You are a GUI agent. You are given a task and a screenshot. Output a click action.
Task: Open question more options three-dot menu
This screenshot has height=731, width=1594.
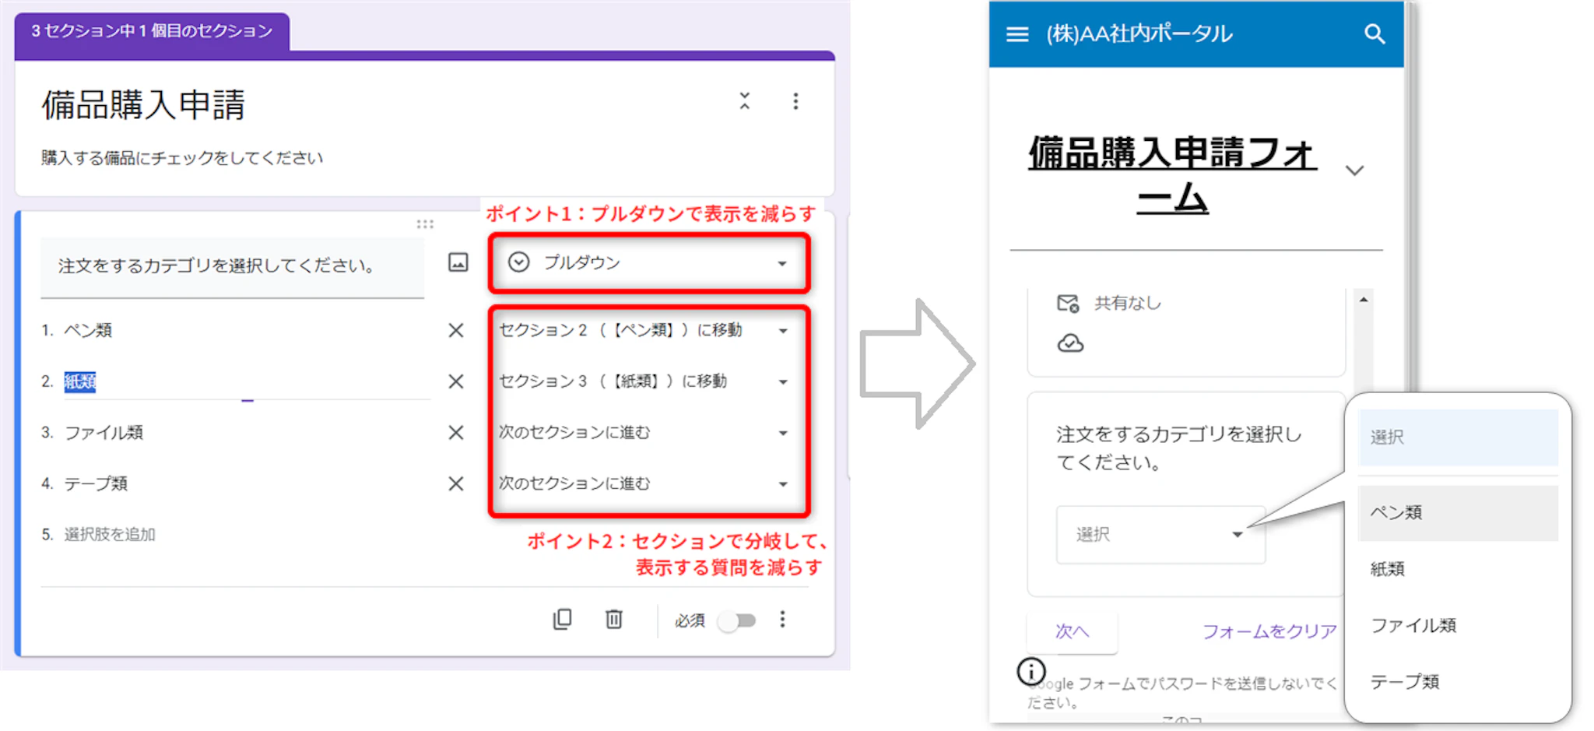tap(782, 620)
